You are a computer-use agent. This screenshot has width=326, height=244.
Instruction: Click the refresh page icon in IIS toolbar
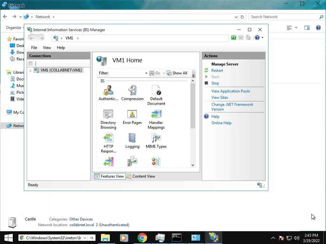coord(233,37)
